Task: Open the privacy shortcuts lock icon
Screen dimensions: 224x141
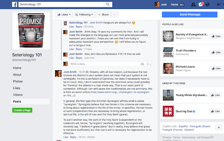Action: click(219, 5)
